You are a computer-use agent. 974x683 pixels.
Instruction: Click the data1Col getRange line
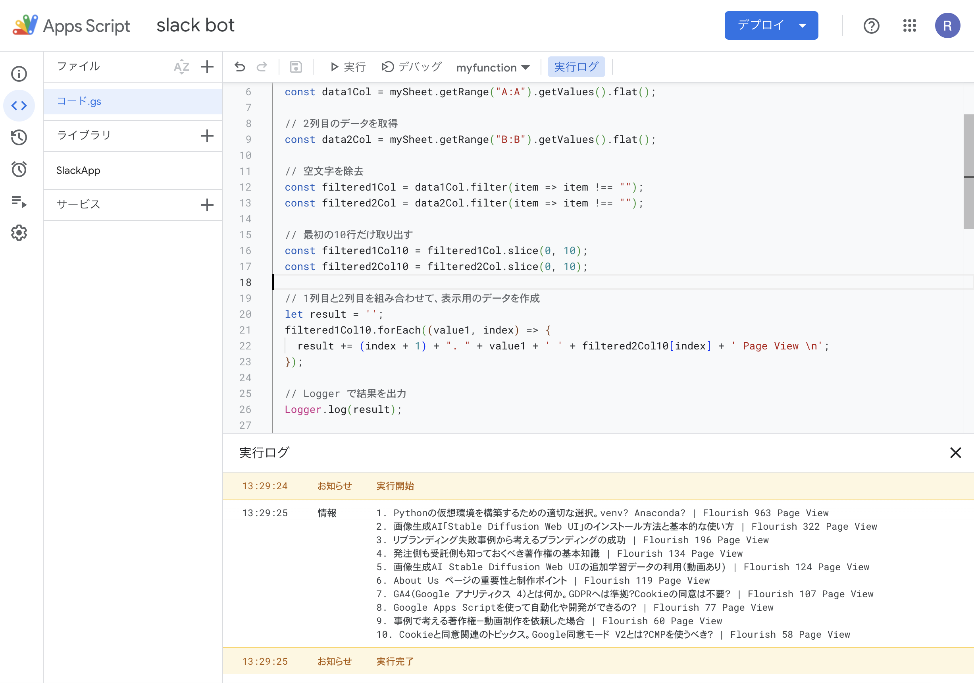(x=470, y=92)
